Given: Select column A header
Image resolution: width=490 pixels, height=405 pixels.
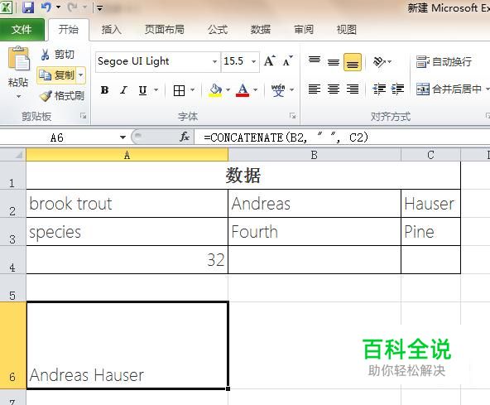Looking at the screenshot, I should tap(127, 155).
